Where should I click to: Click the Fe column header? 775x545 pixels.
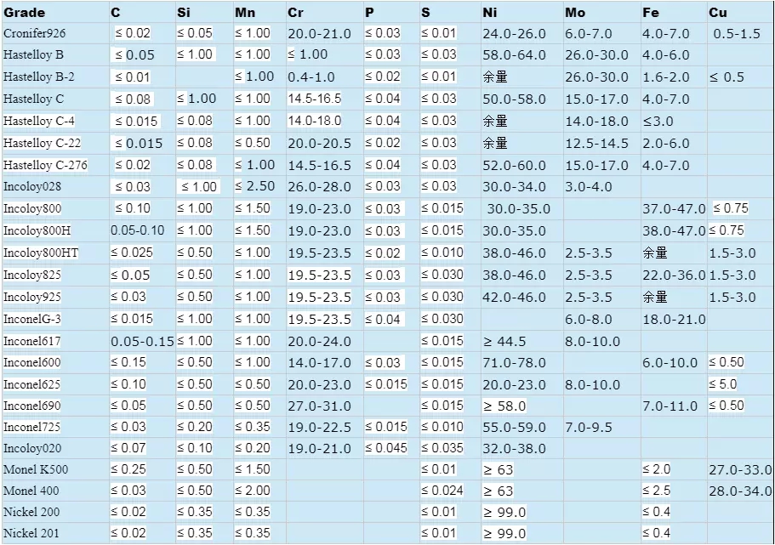pos(651,13)
